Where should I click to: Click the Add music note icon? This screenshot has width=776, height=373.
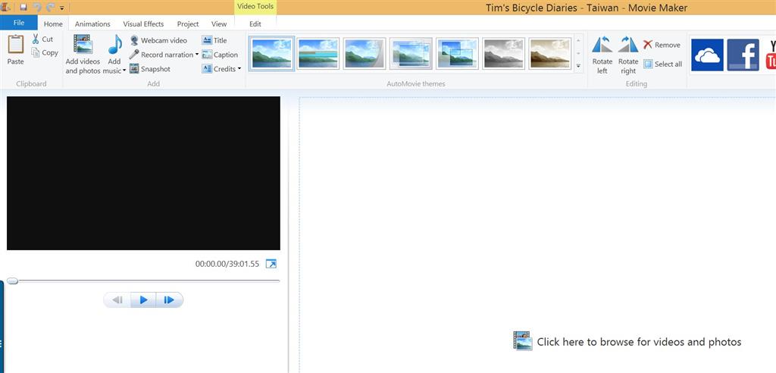(115, 45)
